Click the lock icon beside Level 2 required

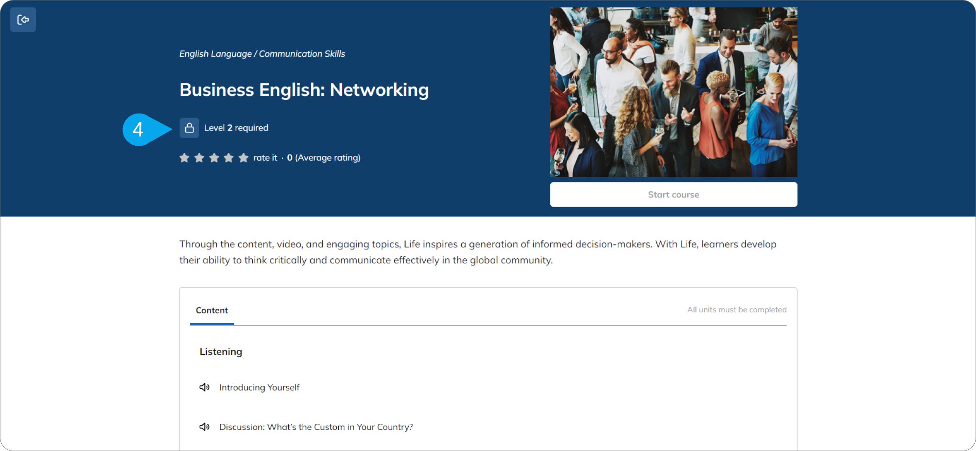pos(189,128)
